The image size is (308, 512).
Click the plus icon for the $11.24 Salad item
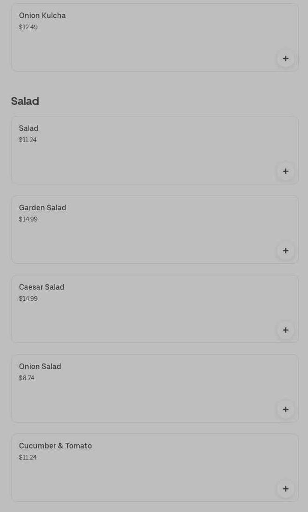(285, 171)
